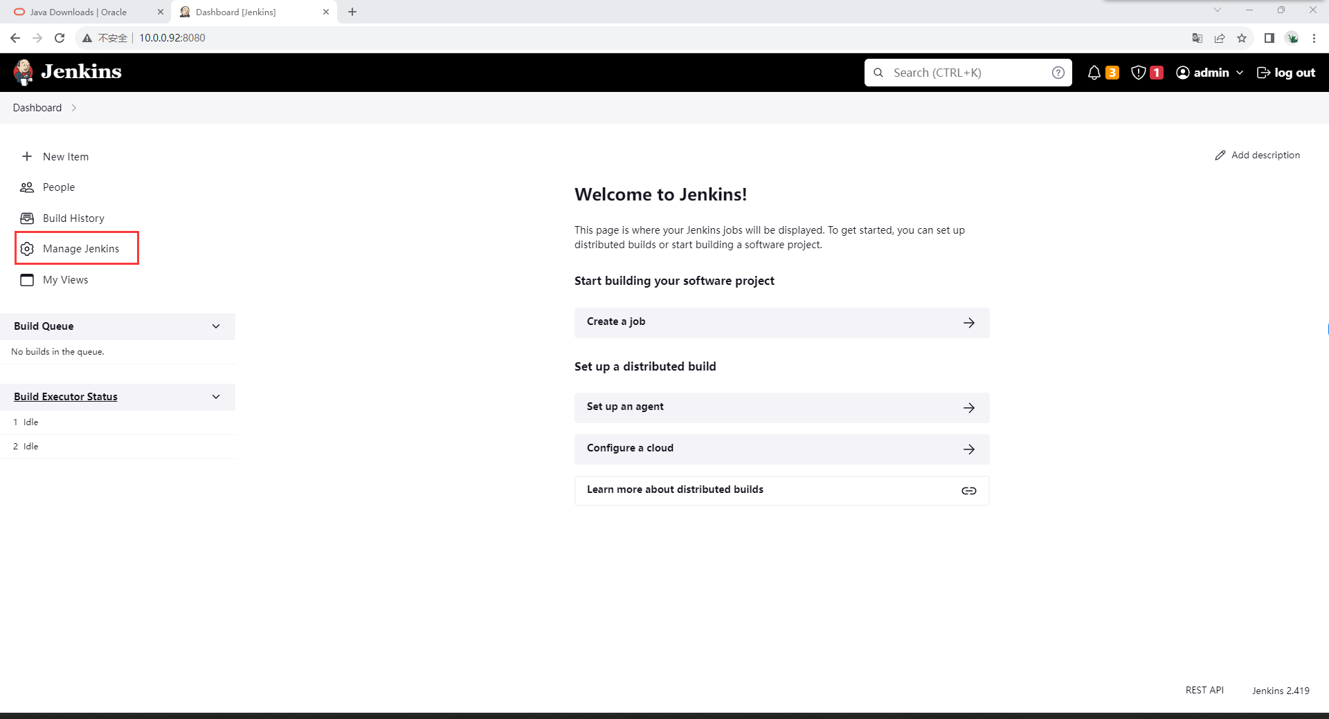Screen dimensions: 1329x719
Task: Click the Jenkins butler logo icon
Action: coord(24,72)
